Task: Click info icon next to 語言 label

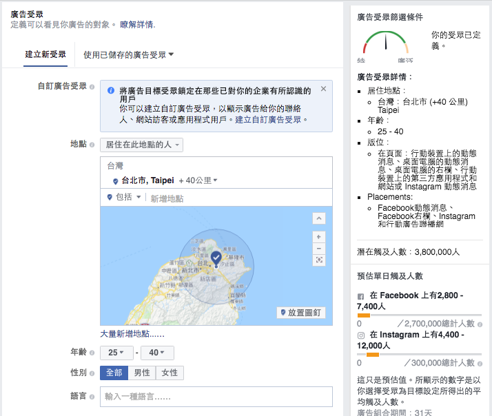Action: (x=92, y=397)
